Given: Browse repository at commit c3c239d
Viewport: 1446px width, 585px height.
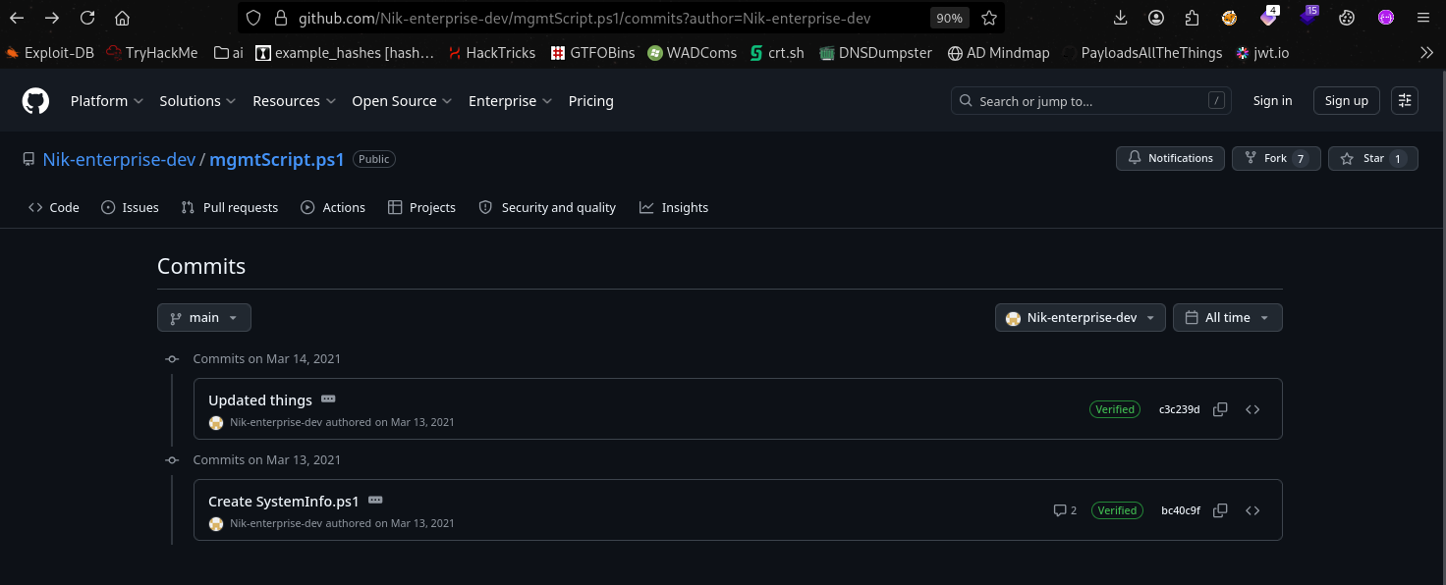Looking at the screenshot, I should (x=1252, y=409).
